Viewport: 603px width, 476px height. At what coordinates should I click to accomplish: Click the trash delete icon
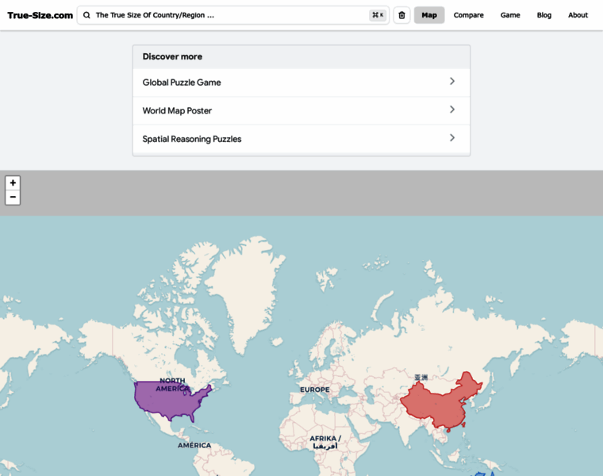tap(401, 15)
